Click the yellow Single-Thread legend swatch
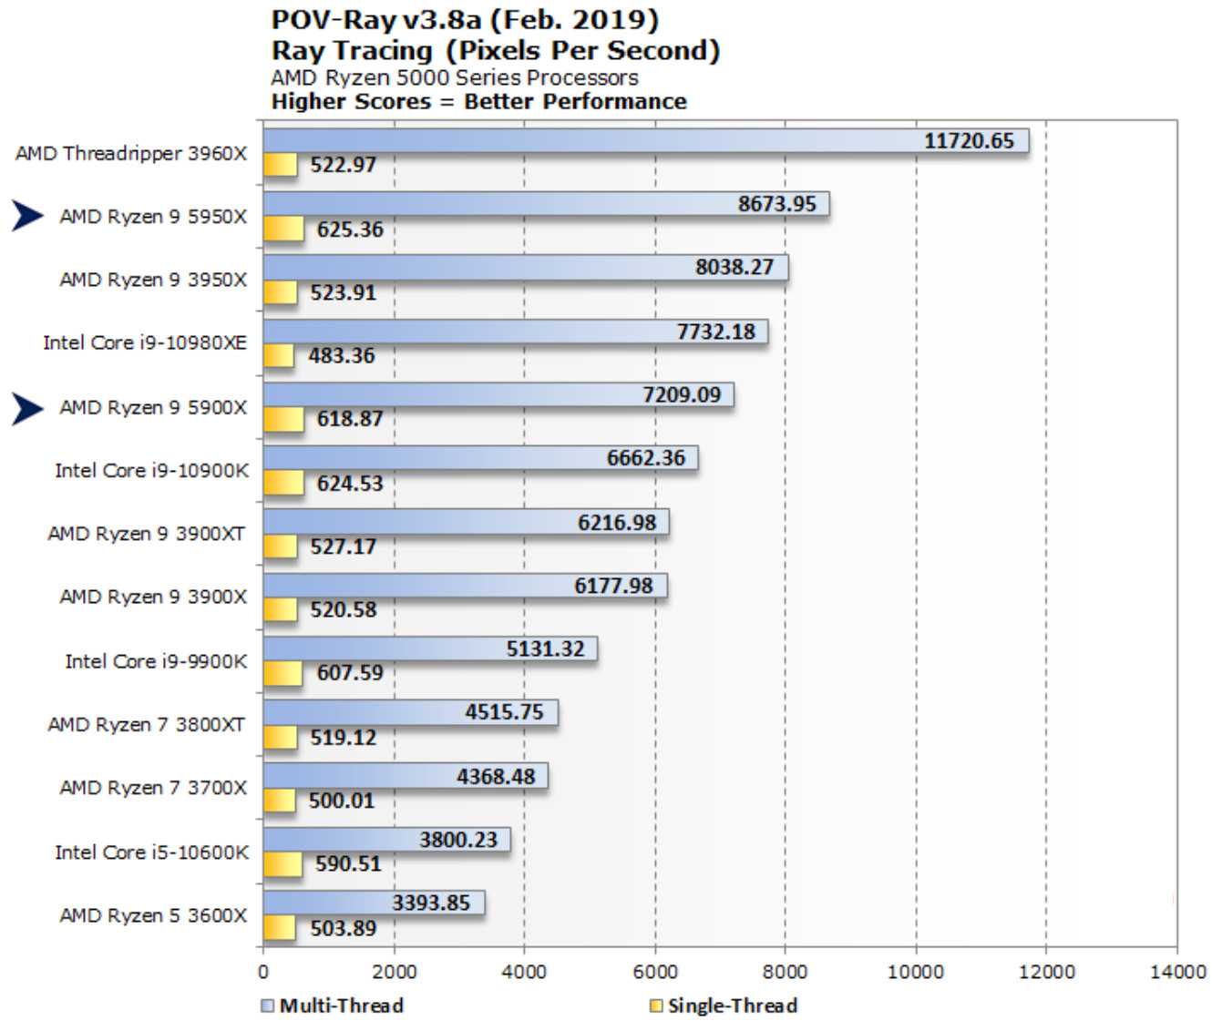Viewport: 1212px width, 1031px height. coord(655,1005)
